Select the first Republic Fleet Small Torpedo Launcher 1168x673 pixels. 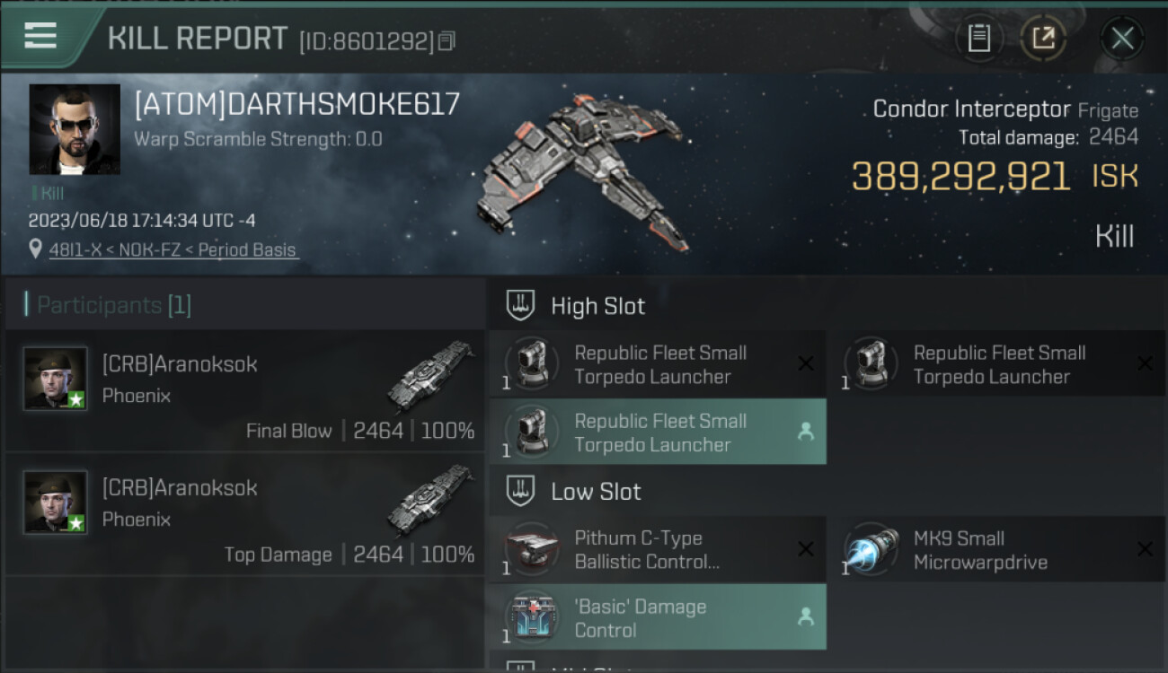pyautogui.click(x=658, y=364)
